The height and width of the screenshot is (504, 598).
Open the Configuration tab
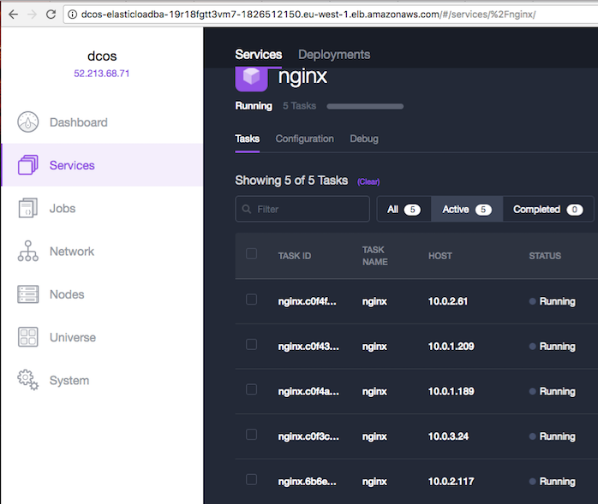(x=305, y=139)
